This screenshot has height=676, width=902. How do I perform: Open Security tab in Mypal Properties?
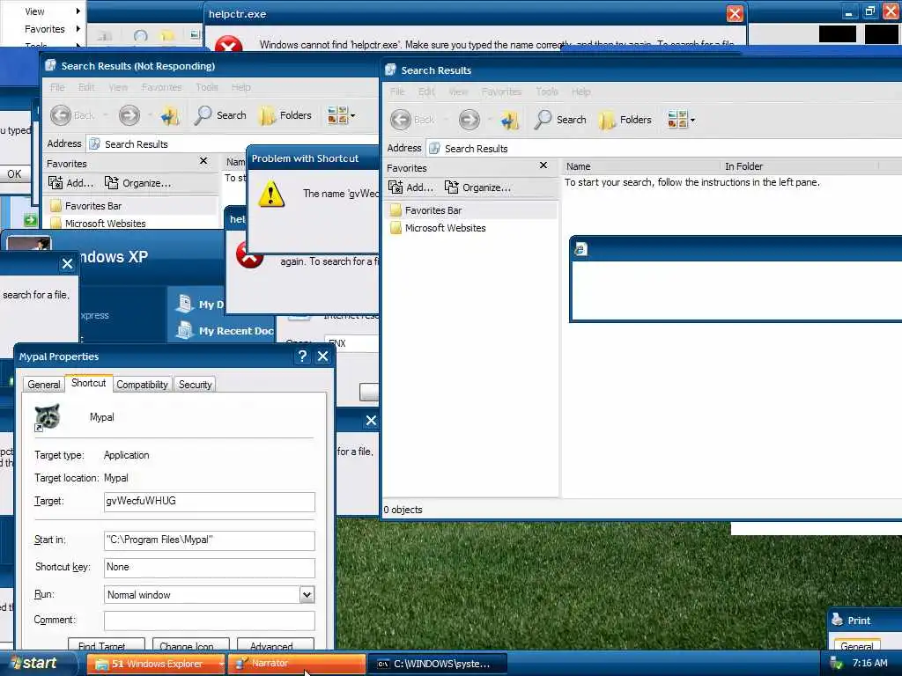195,385
